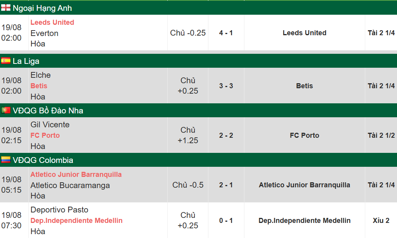
Task: Select Everton in the first match
Action: (44, 33)
